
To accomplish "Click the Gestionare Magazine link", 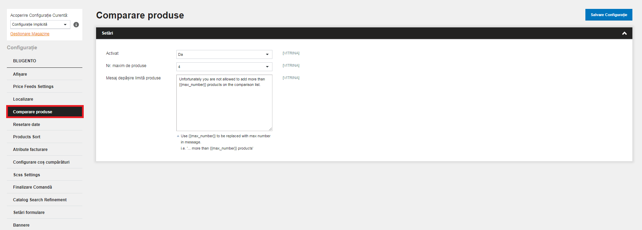I will pyautogui.click(x=30, y=34).
